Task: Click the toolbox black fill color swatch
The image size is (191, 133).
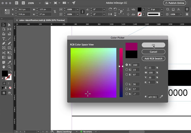Action: pyautogui.click(x=5, y=73)
